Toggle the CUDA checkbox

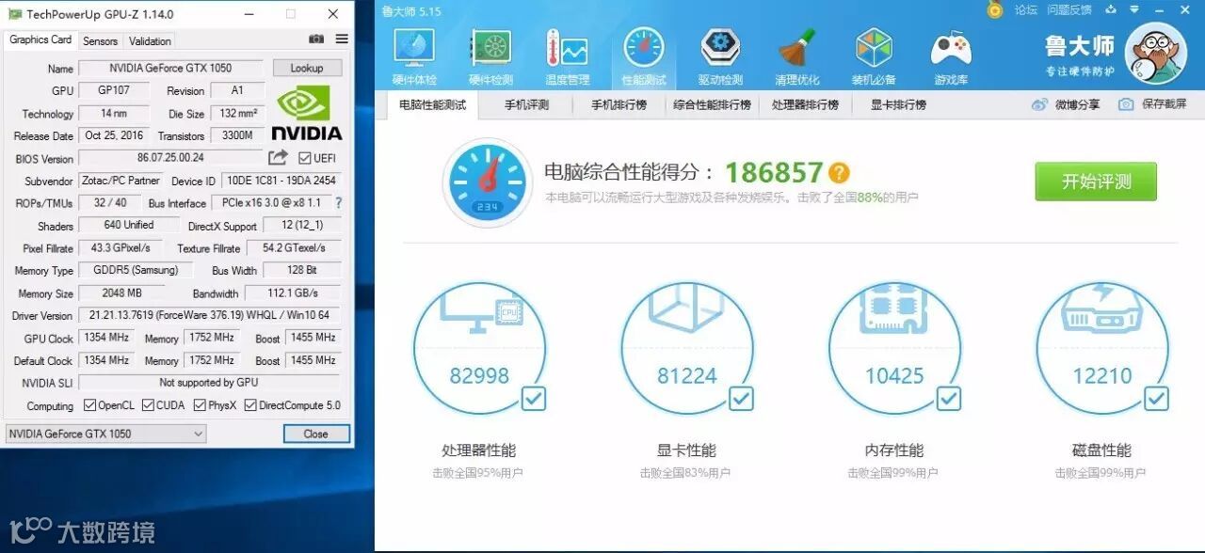coord(149,405)
